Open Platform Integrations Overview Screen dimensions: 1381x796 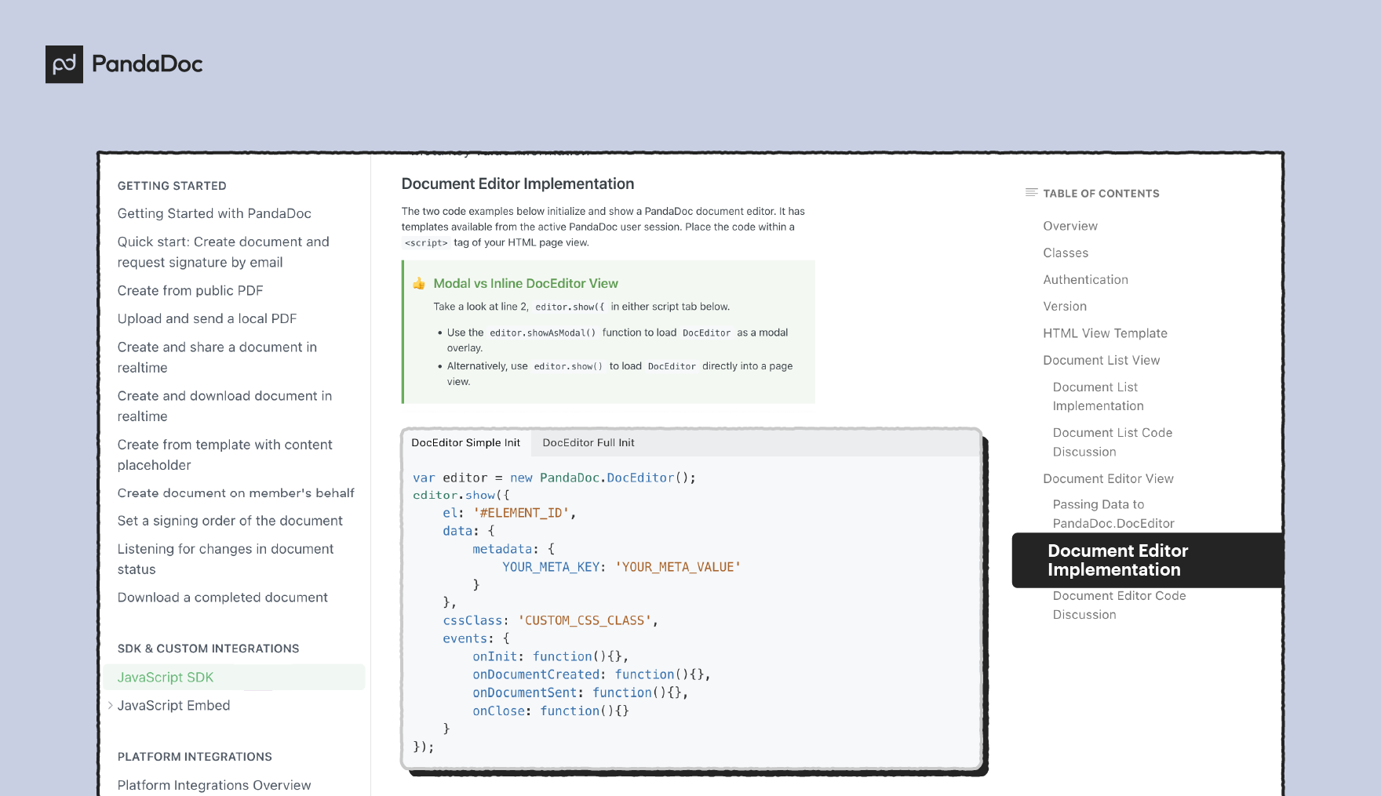214,785
